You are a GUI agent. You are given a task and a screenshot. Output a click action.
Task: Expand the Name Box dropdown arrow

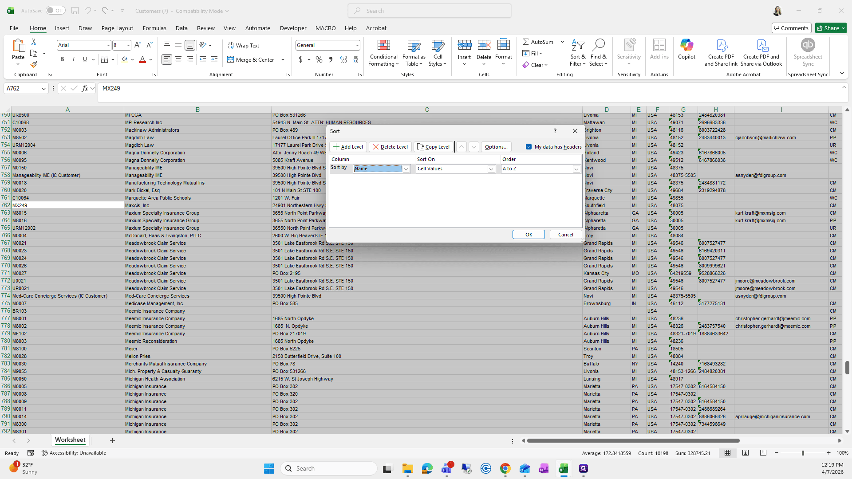coord(43,89)
